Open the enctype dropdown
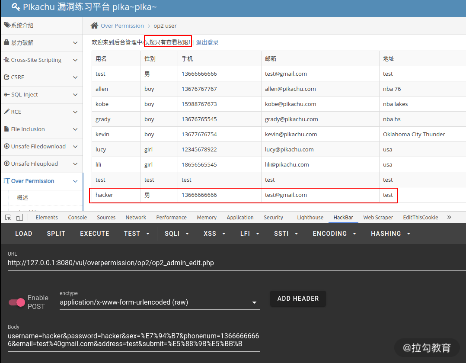This screenshot has height=363, width=466. 160,302
